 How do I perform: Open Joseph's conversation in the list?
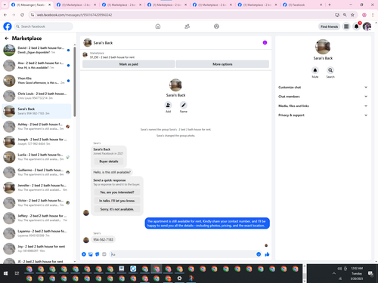click(37, 142)
